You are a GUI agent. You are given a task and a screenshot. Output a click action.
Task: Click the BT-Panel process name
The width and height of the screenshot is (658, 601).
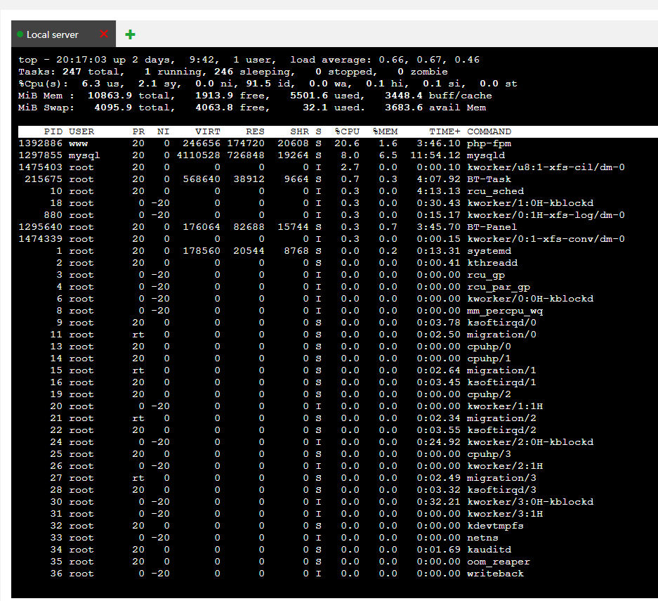492,227
